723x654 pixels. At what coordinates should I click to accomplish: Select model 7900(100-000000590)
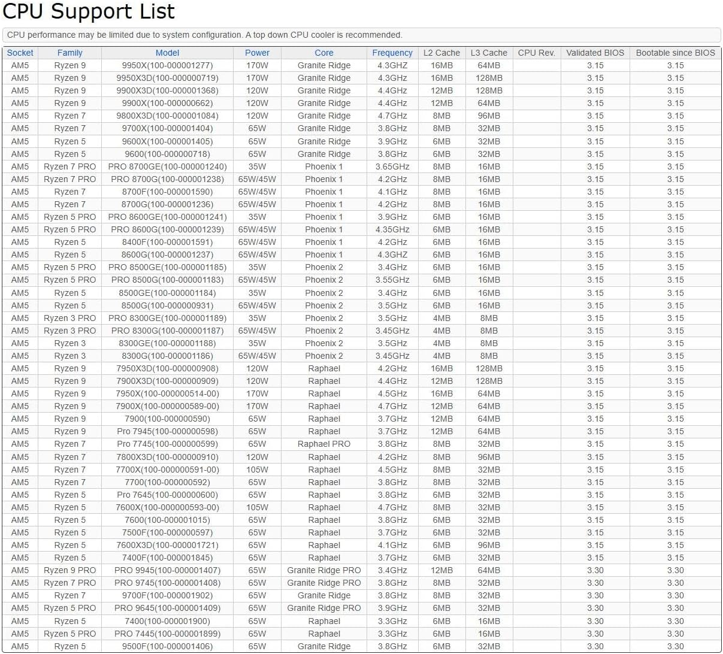(167, 419)
